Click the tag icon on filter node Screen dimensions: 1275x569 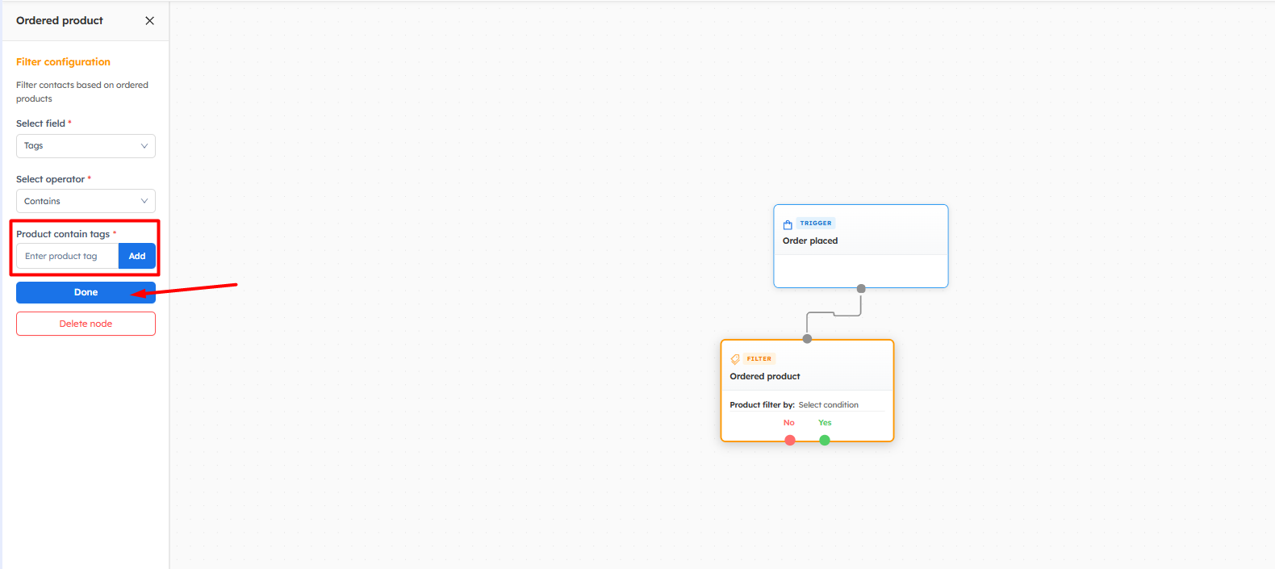click(735, 359)
